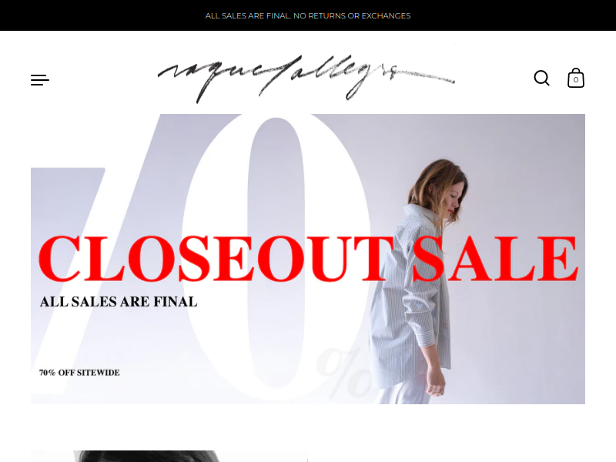Click the handwritten Raquel Allegra logo
616x462 pixels.
point(306,78)
